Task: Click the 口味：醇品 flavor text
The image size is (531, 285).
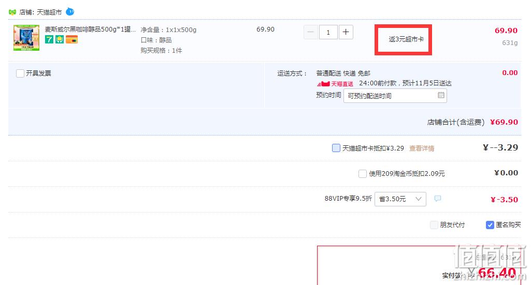Action: (x=156, y=40)
